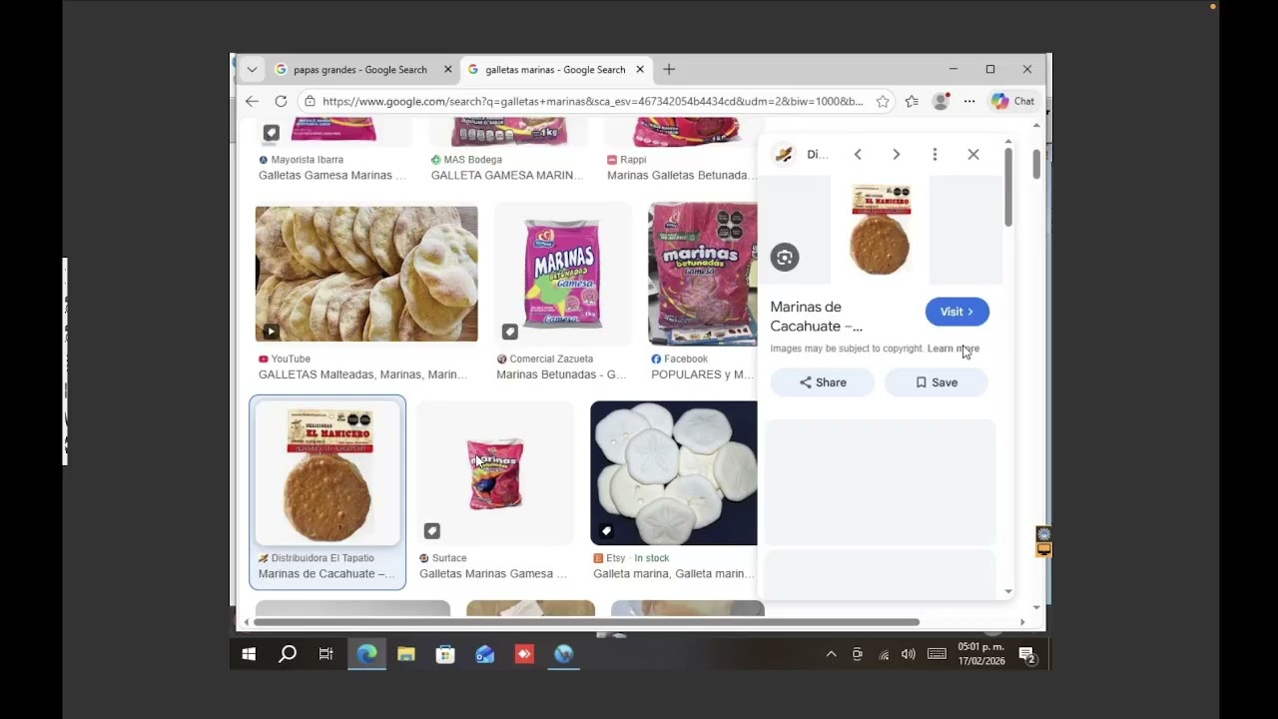Open more options in the image preview panel
The height and width of the screenshot is (719, 1278).
pos(935,154)
